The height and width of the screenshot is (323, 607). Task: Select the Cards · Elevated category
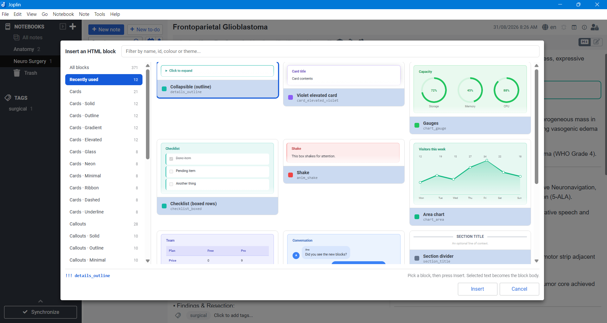[104, 140]
